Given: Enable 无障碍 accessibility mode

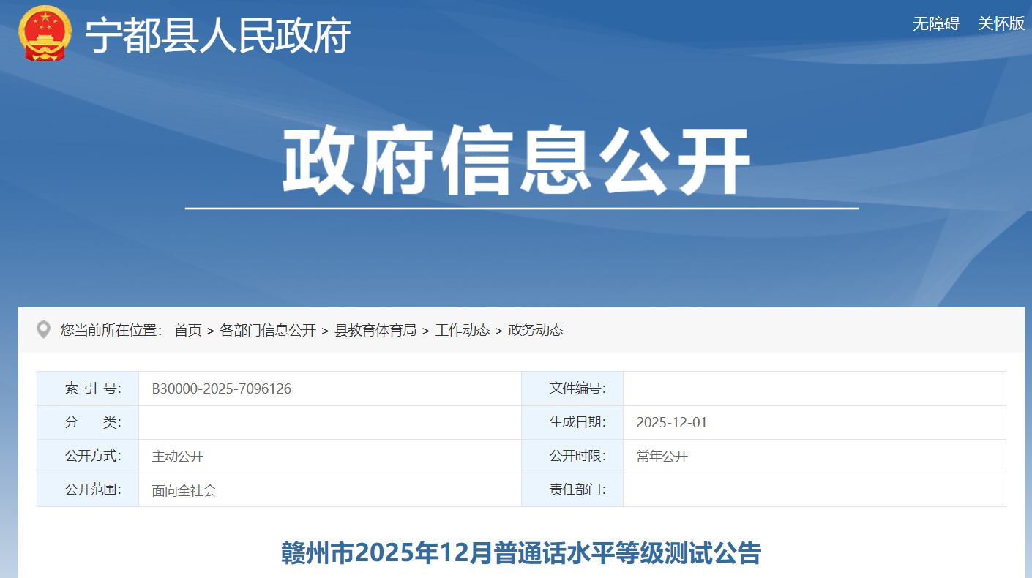Looking at the screenshot, I should click(x=935, y=23).
